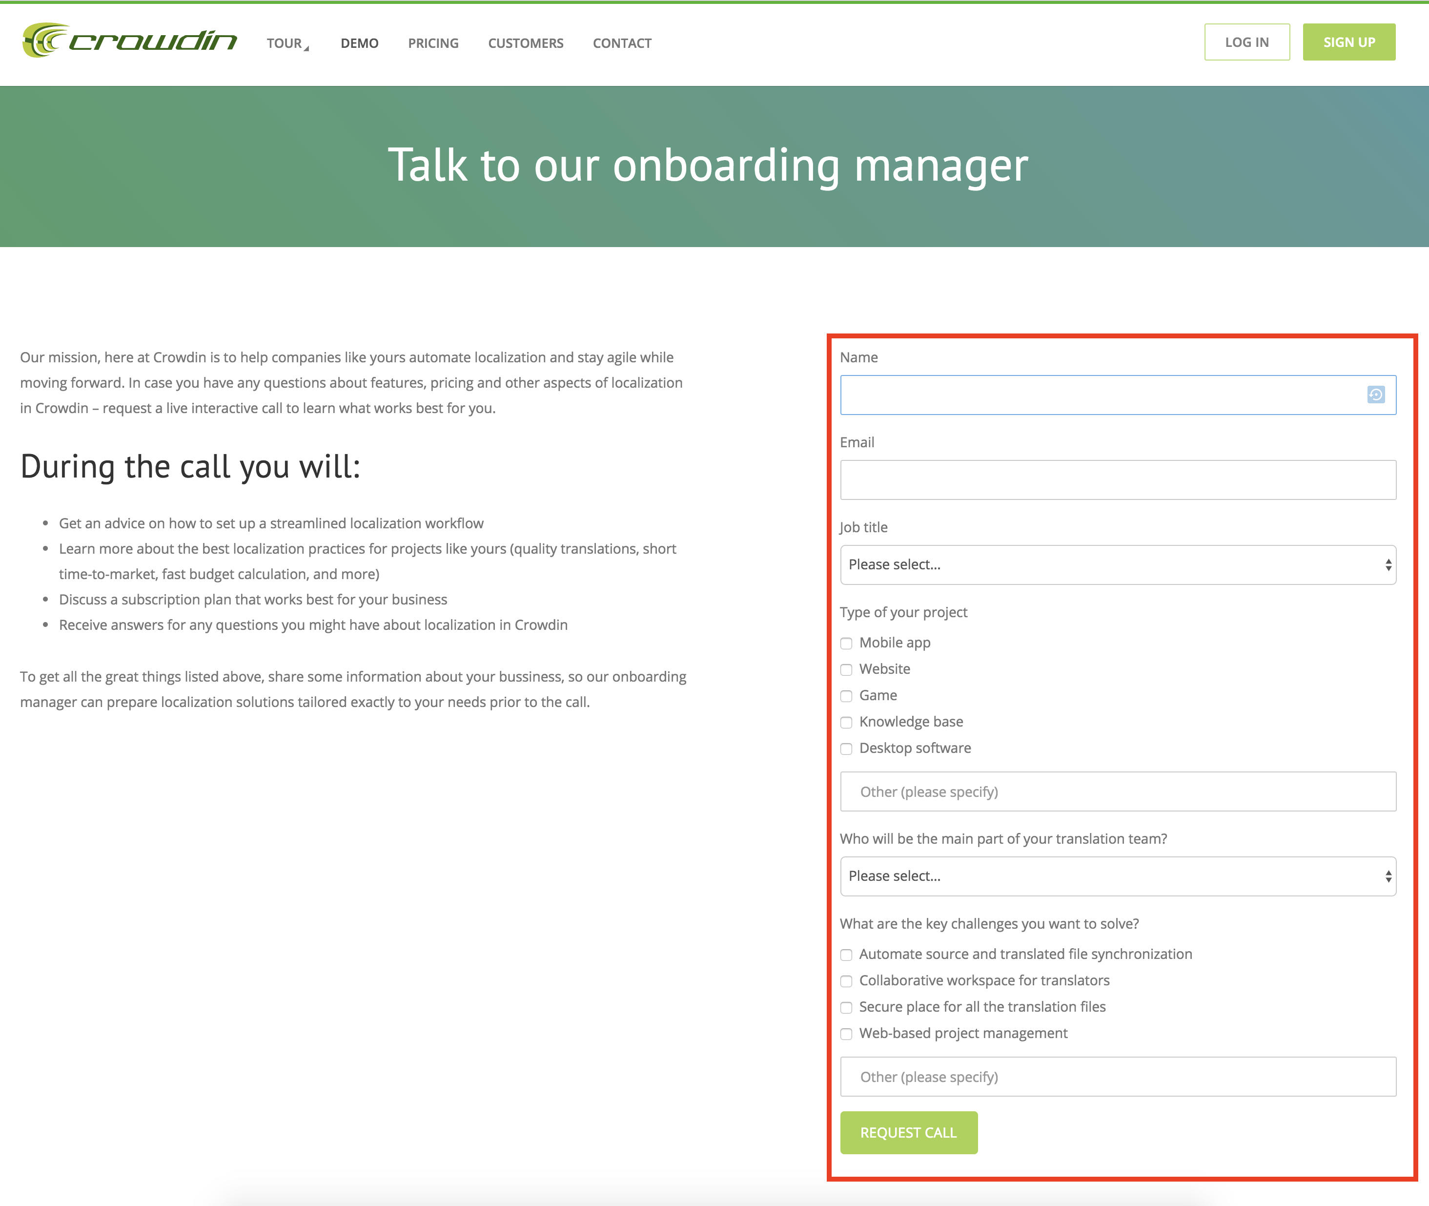Open the Job title dropdown
Viewport: 1429px width, 1206px height.
[1117, 565]
